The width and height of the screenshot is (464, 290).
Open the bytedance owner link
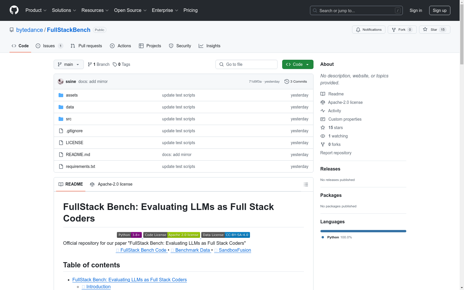pyautogui.click(x=30, y=30)
